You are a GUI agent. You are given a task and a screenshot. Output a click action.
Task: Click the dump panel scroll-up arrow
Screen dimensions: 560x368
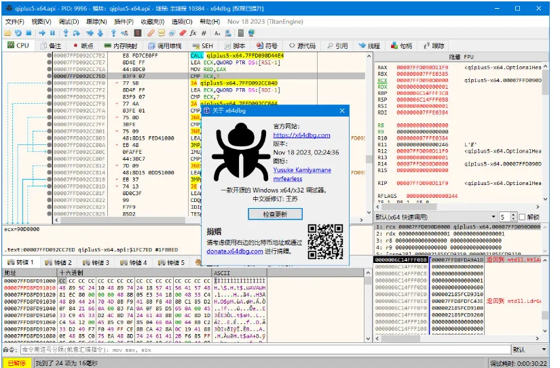pos(368,273)
